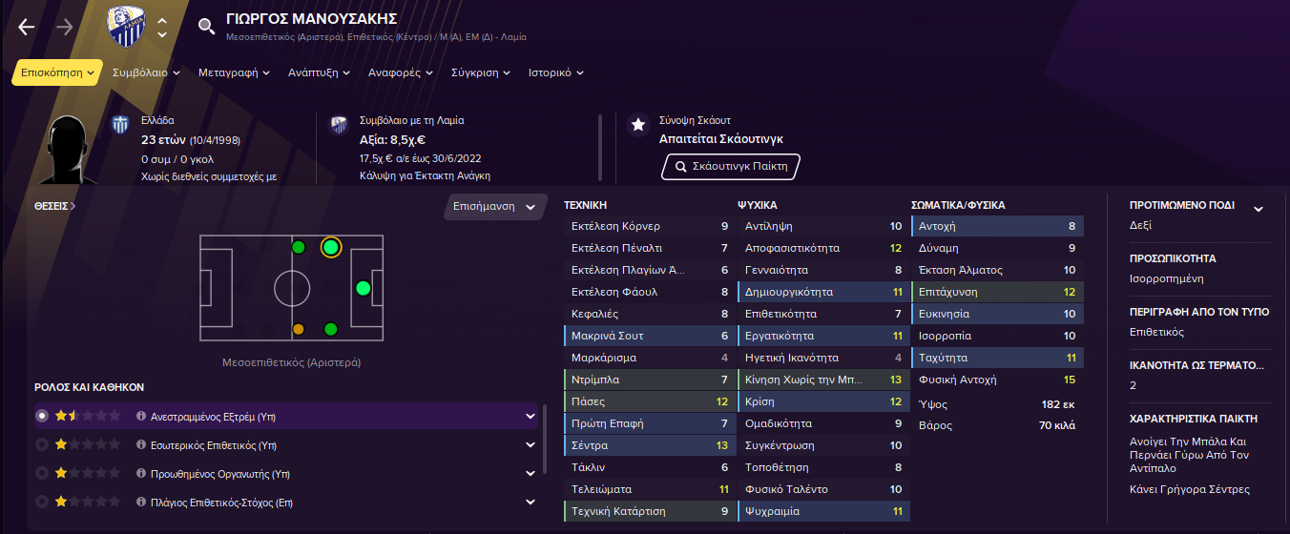Open search with the magnifying glass icon
The image size is (1290, 534).
pos(206,27)
